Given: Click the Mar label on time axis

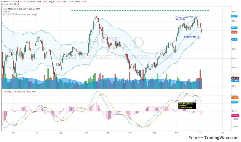Looking at the screenshot, I should point(222,133).
